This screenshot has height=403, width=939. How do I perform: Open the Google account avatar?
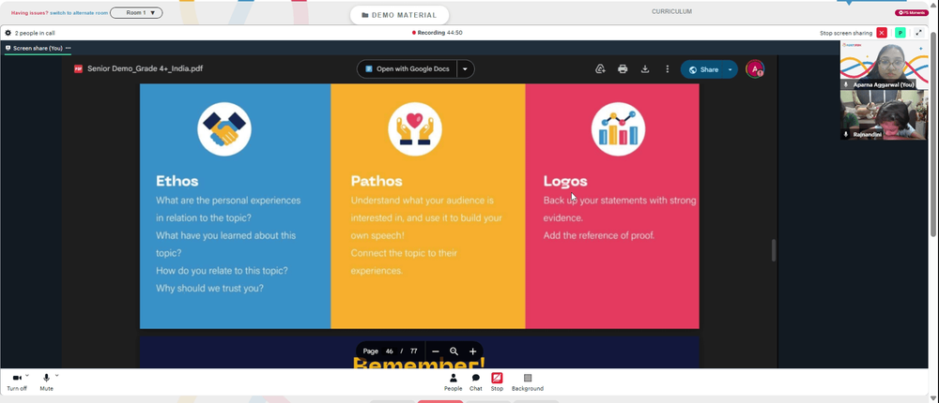pos(755,68)
